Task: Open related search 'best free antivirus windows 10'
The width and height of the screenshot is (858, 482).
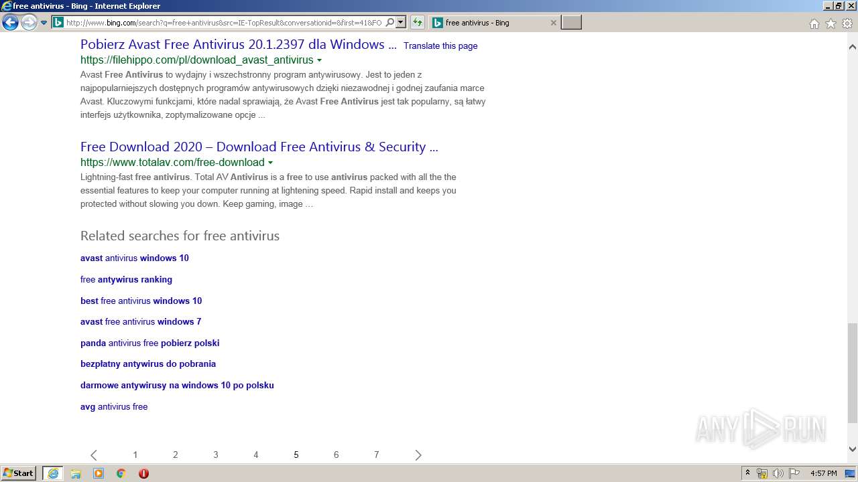Action: coord(141,301)
